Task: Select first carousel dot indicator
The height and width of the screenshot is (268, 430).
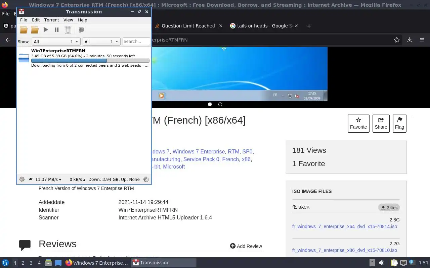Action: [210, 104]
